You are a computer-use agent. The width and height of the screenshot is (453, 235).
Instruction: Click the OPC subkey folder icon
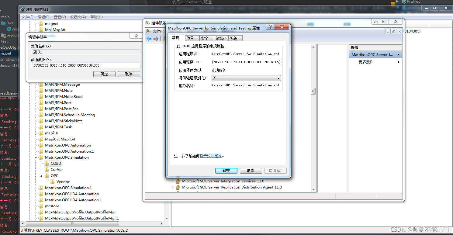(47, 176)
